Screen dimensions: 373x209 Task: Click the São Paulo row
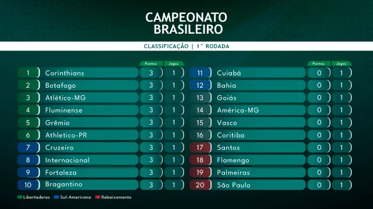(270, 185)
